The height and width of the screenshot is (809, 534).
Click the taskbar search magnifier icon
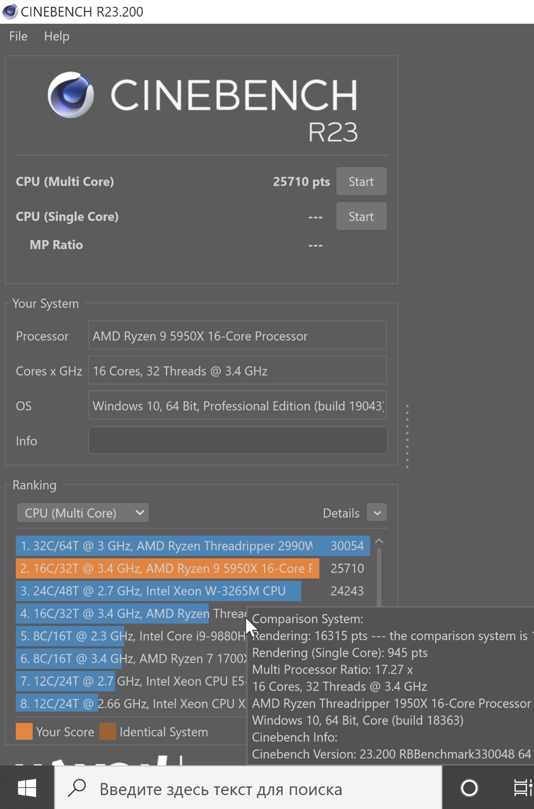point(77,788)
